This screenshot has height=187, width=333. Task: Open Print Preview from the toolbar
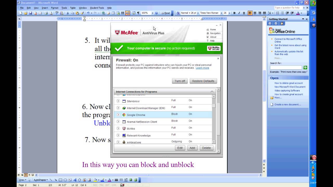click(51, 13)
